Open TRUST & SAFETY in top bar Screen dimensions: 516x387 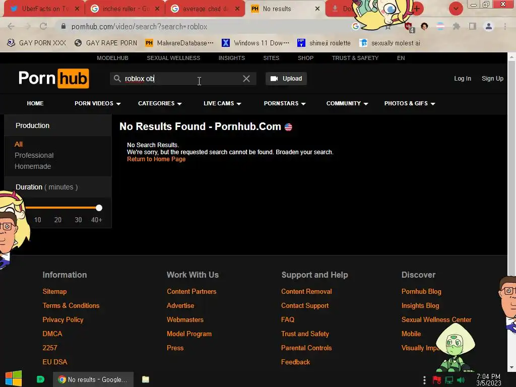click(x=355, y=58)
